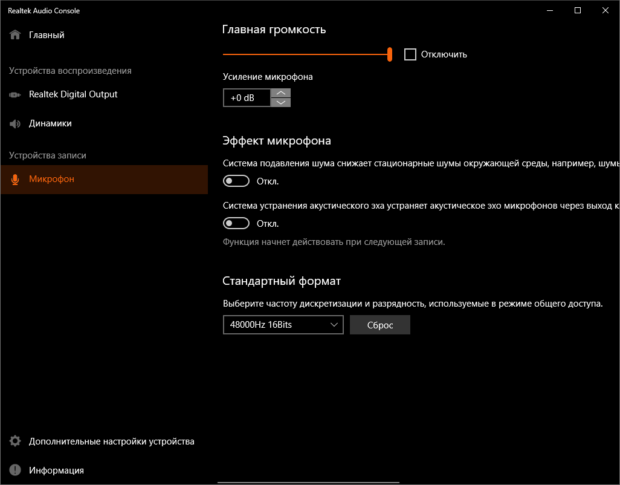Open Realtek Digital Output settings

(x=73, y=94)
